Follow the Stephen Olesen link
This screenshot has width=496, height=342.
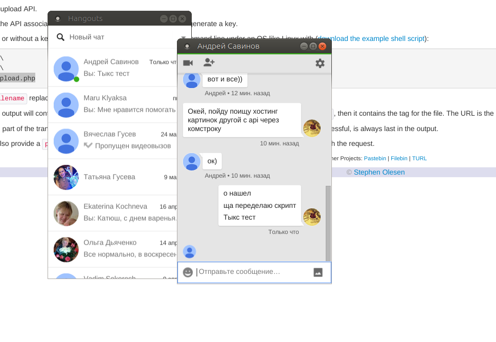pyautogui.click(x=379, y=172)
